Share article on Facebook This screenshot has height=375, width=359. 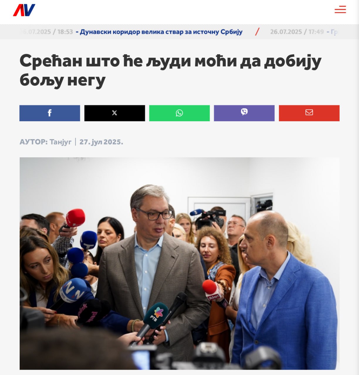[x=50, y=113]
